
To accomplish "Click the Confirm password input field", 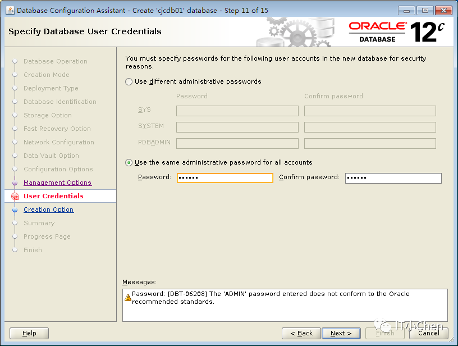I will (x=393, y=178).
